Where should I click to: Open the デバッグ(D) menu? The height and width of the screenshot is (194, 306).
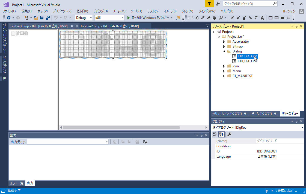100,11
